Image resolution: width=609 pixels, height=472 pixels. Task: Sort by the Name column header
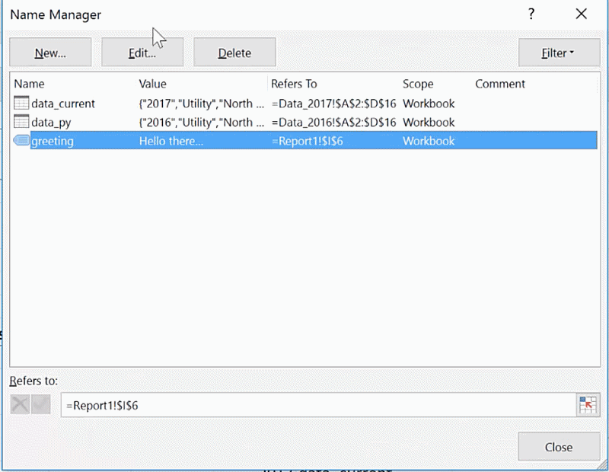(30, 84)
